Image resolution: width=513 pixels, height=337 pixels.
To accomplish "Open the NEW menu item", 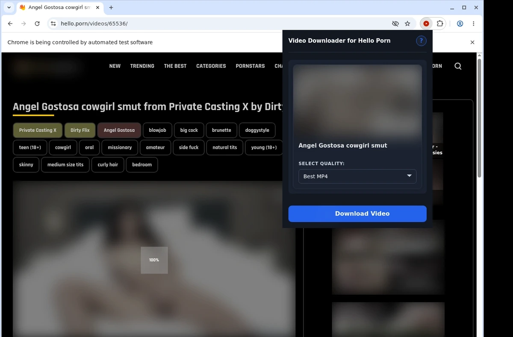I will pos(115,66).
